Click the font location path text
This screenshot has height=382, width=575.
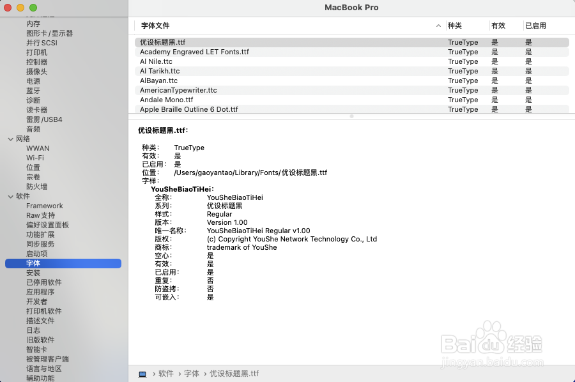[x=250, y=172]
